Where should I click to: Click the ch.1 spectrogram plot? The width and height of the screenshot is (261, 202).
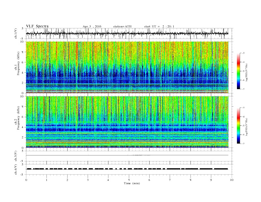pos(127,67)
